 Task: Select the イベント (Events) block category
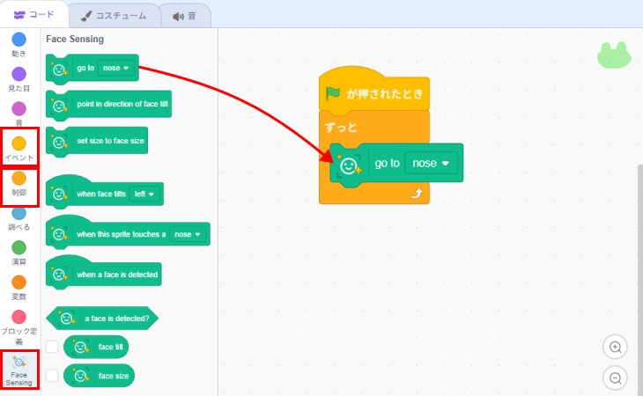point(19,146)
